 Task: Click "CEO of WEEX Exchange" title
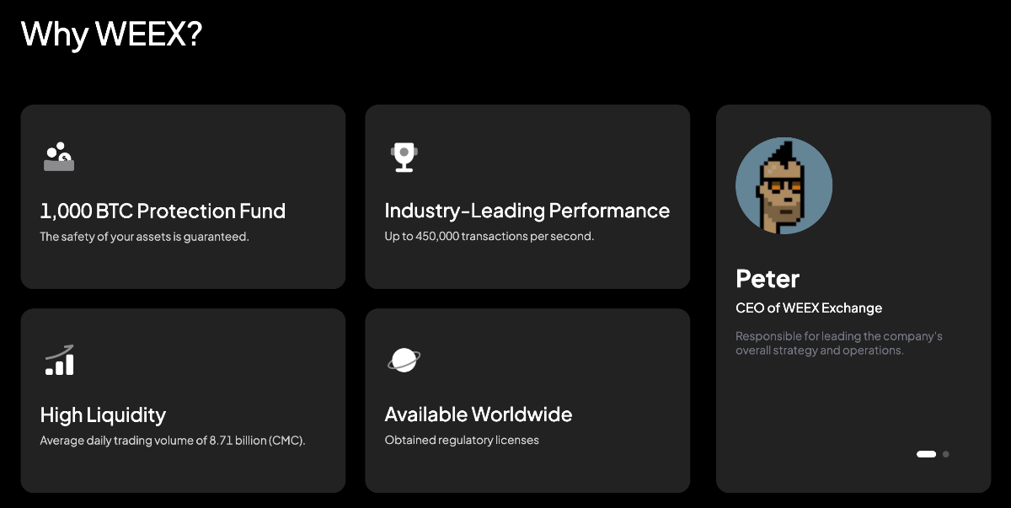click(x=809, y=308)
